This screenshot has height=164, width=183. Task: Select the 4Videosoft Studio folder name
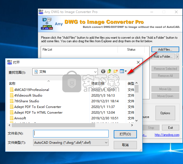click(x=28, y=96)
